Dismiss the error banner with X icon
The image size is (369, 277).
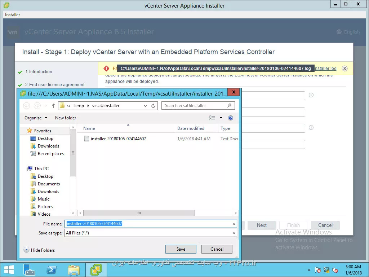point(344,68)
